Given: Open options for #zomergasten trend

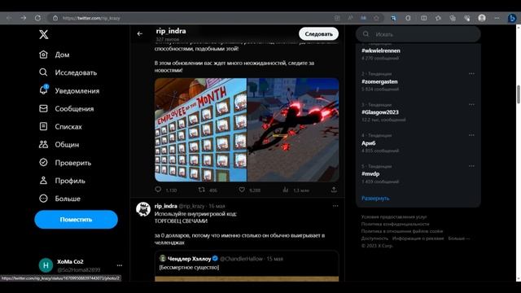Looking at the screenshot, I should 471,74.
